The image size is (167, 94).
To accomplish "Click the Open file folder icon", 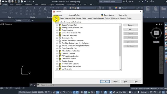I will coord(6,2).
